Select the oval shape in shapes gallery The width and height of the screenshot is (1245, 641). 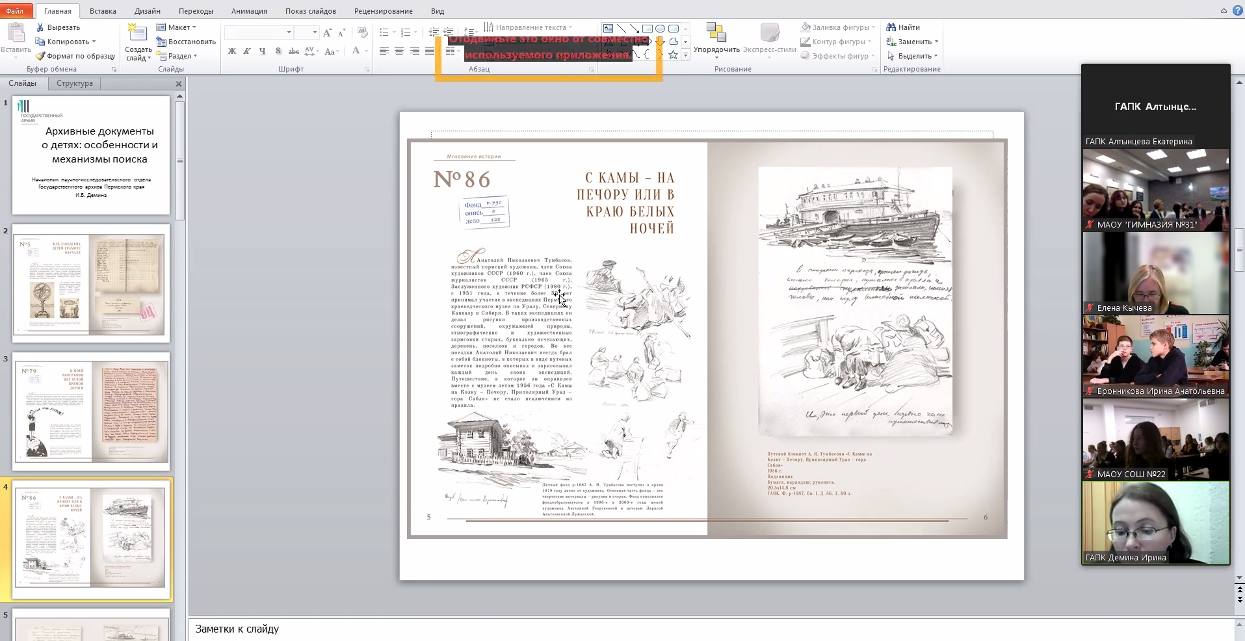(x=661, y=29)
